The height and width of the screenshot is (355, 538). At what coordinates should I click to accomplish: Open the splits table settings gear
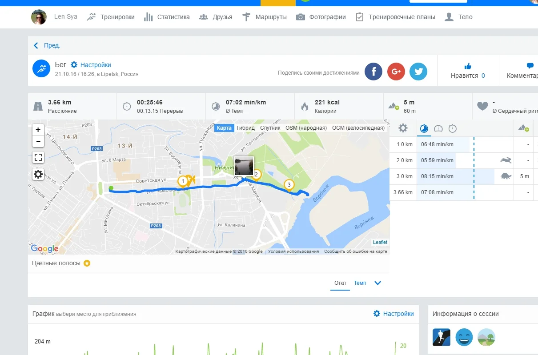(x=403, y=128)
